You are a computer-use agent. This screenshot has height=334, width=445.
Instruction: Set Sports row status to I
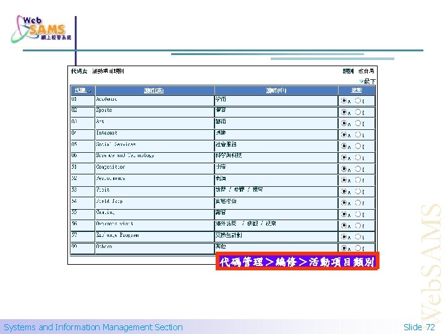click(358, 112)
